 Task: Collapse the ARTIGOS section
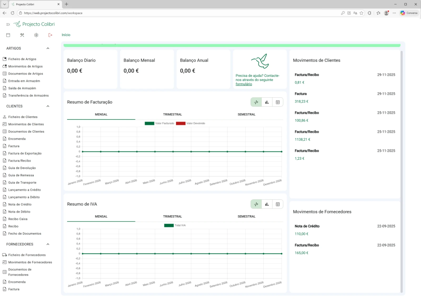48,48
